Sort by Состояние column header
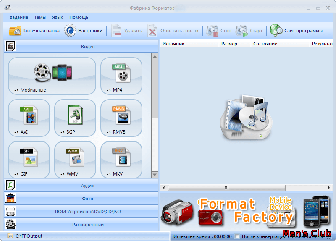This screenshot has height=241, width=336. [x=280, y=44]
